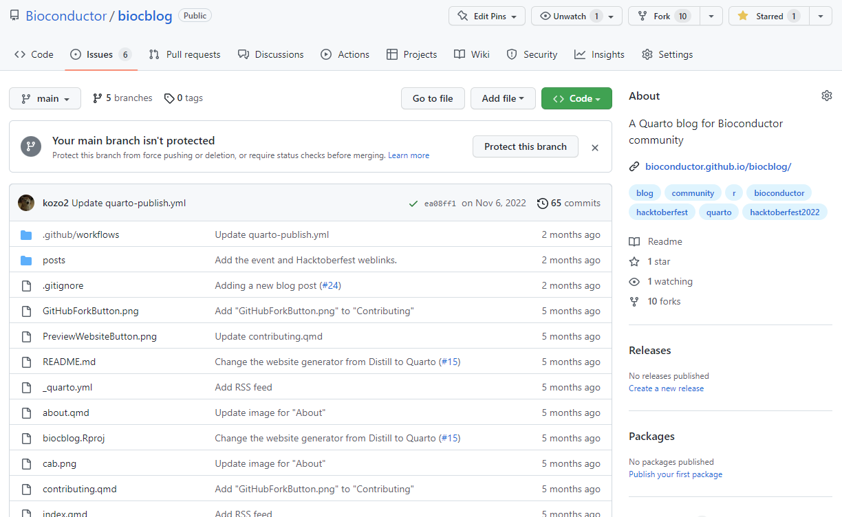The height and width of the screenshot is (517, 842).
Task: Open the .github/workflows folder
Action: tap(80, 234)
